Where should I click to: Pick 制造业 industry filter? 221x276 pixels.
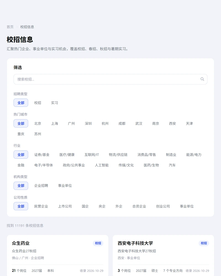click(171, 155)
